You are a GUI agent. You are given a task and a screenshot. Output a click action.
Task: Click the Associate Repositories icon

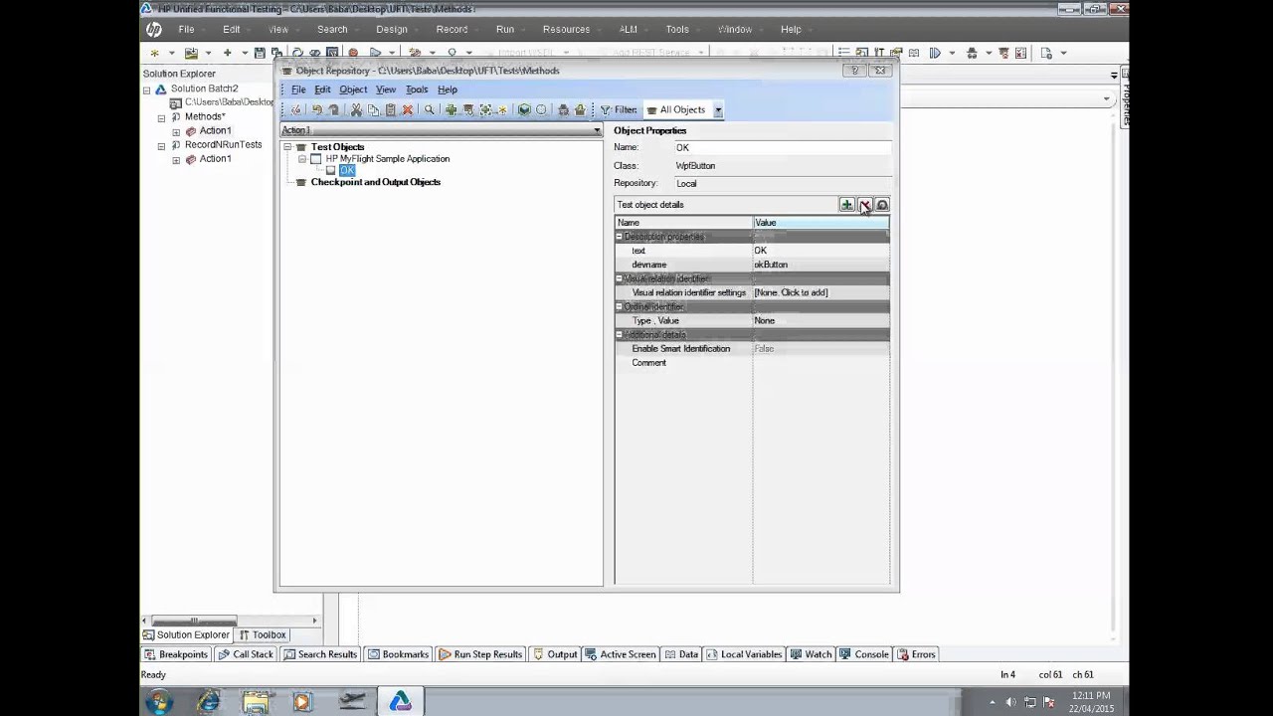coord(580,109)
